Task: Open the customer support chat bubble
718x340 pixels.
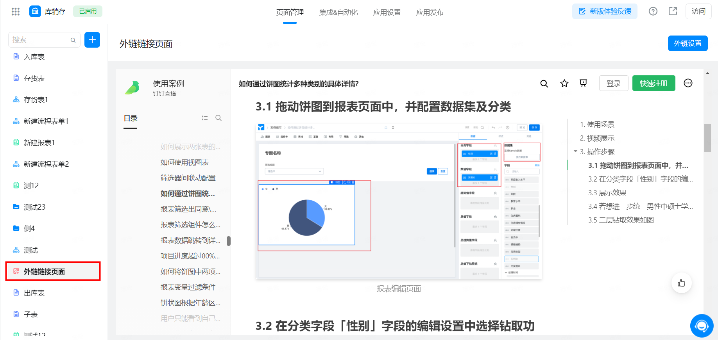Action: pos(702,326)
